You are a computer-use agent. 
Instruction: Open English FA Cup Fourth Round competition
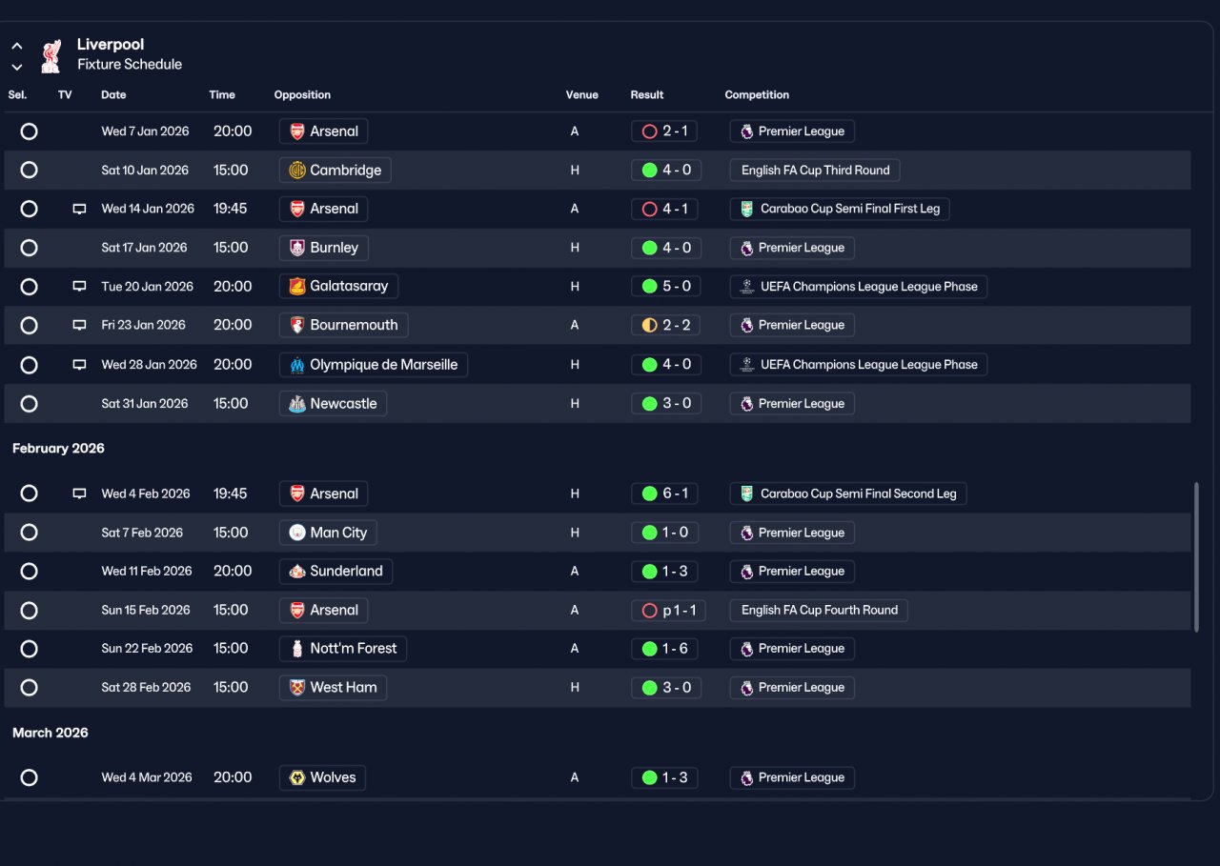tap(819, 611)
